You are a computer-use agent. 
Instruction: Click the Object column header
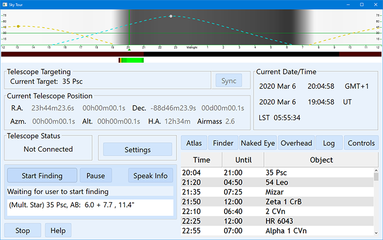pyautogui.click(x=321, y=160)
